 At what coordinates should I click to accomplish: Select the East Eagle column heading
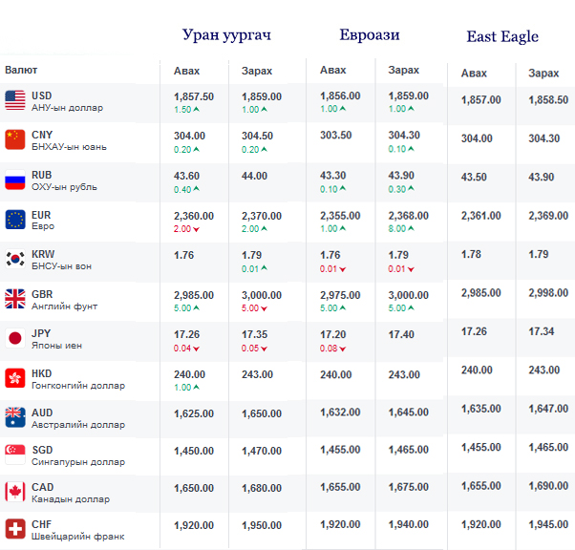[x=502, y=37]
